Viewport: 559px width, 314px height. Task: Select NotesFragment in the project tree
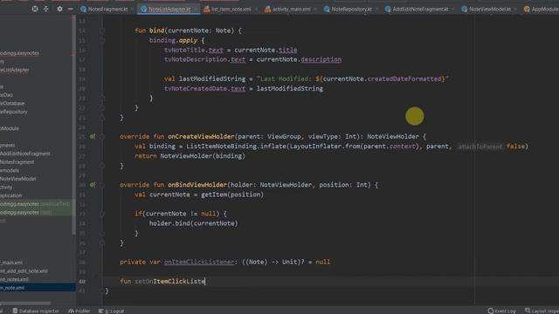point(17,162)
